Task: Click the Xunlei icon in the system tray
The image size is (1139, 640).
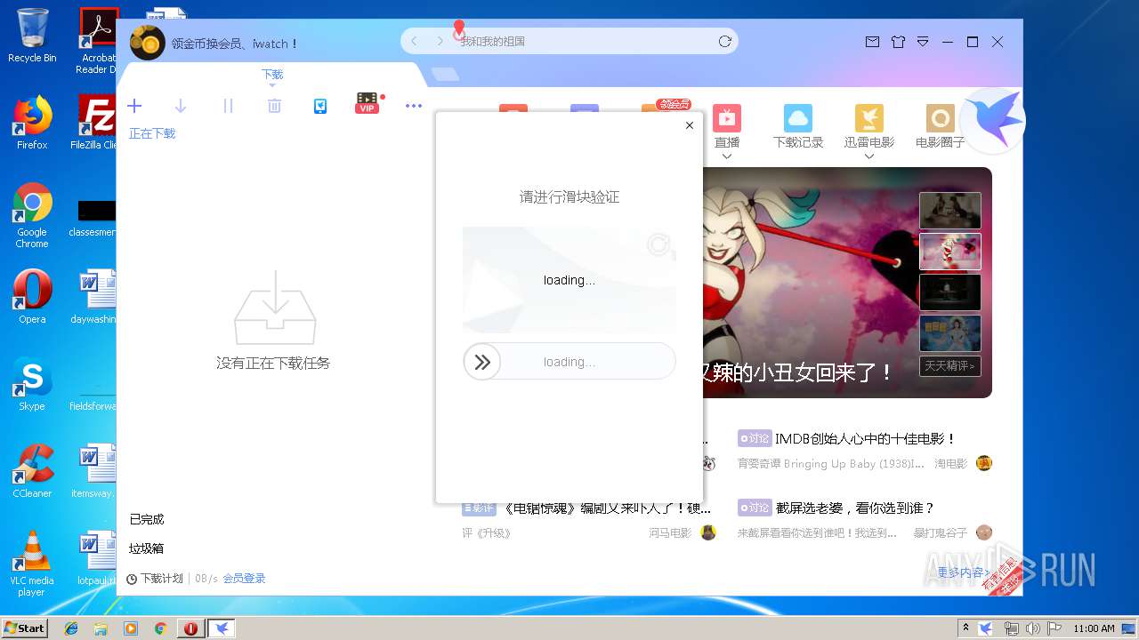Action: tap(986, 628)
